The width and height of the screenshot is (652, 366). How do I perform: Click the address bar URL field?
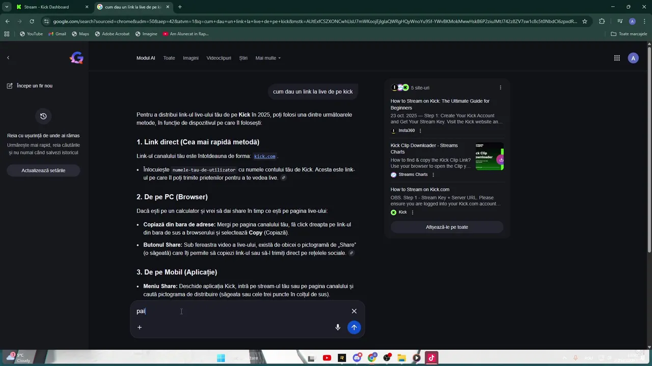point(315,21)
